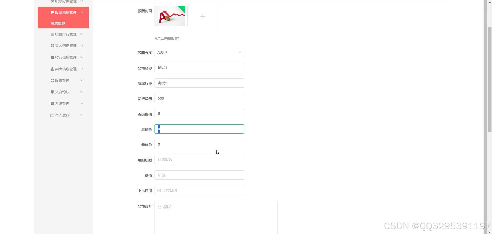492x234 pixels.
Task: Click the 点击上传股票封面 hint text
Action: pos(167,38)
